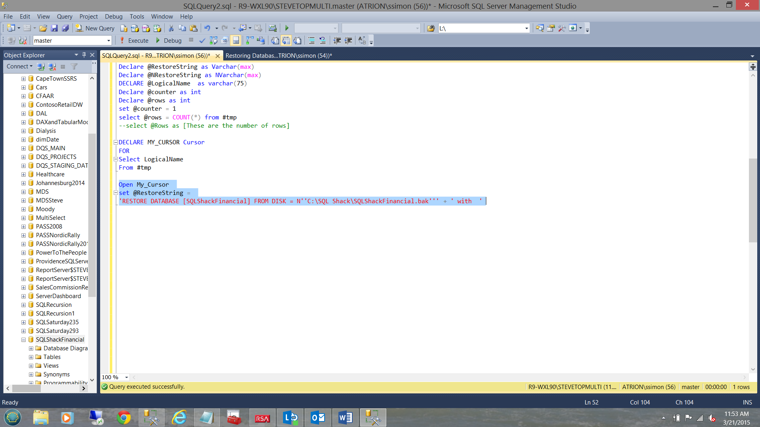
Task: Open Google Chrome from taskbar
Action: tap(123, 418)
